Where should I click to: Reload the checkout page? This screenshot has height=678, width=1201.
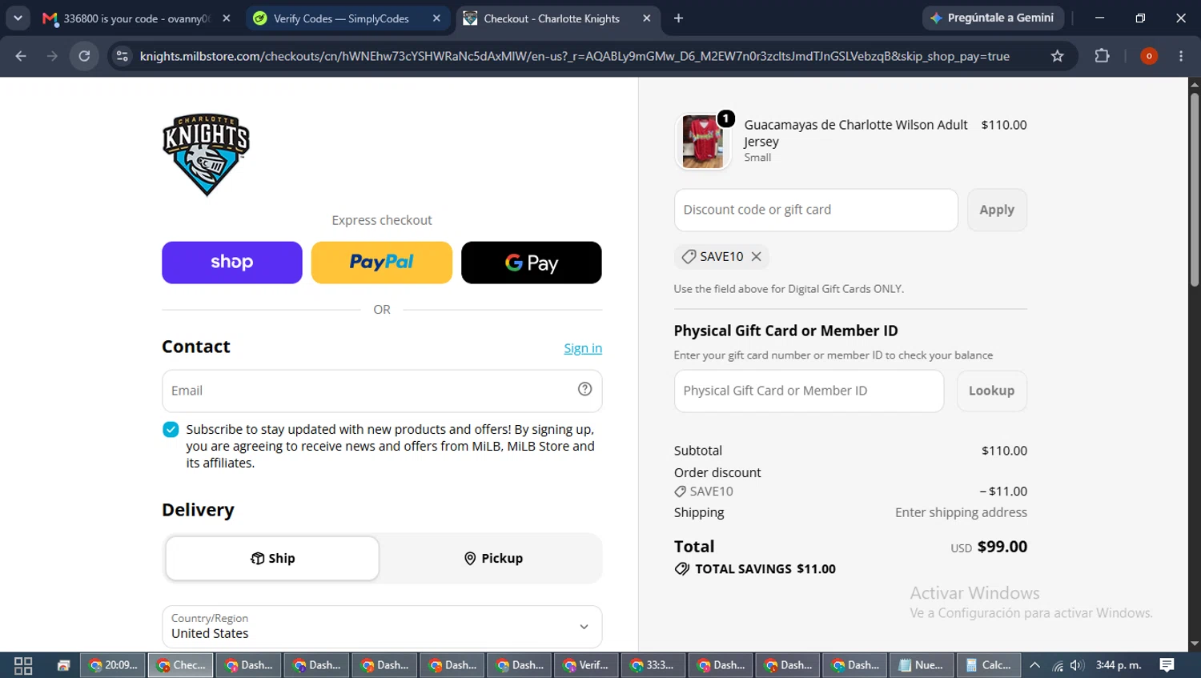coord(84,56)
